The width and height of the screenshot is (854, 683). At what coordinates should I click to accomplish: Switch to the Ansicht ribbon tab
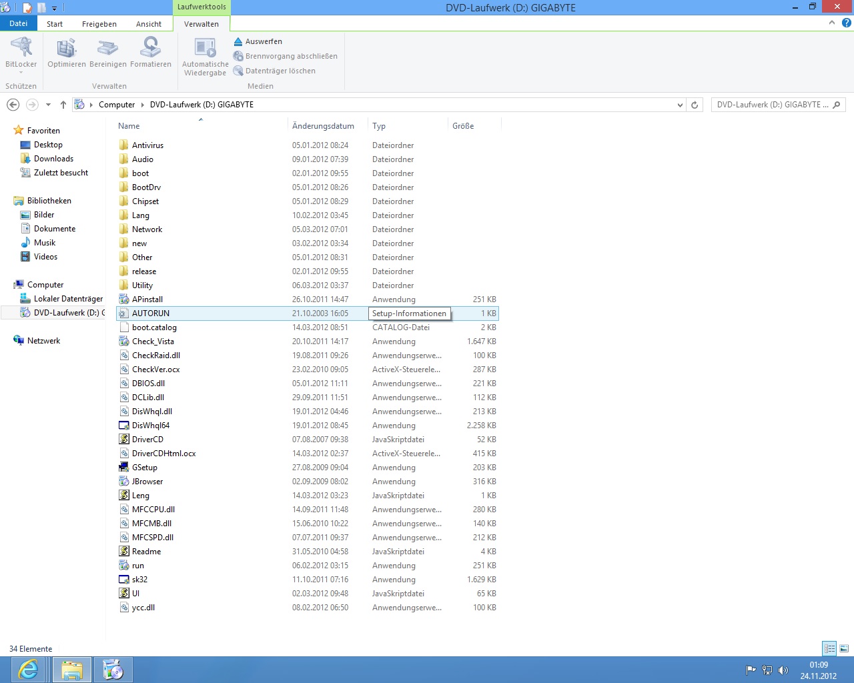(x=149, y=24)
